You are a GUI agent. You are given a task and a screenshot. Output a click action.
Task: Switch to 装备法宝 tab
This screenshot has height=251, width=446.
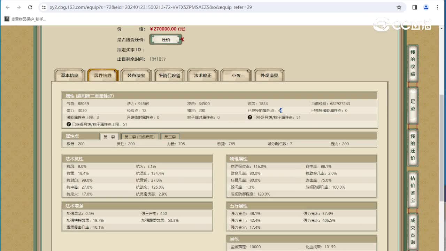(x=136, y=75)
